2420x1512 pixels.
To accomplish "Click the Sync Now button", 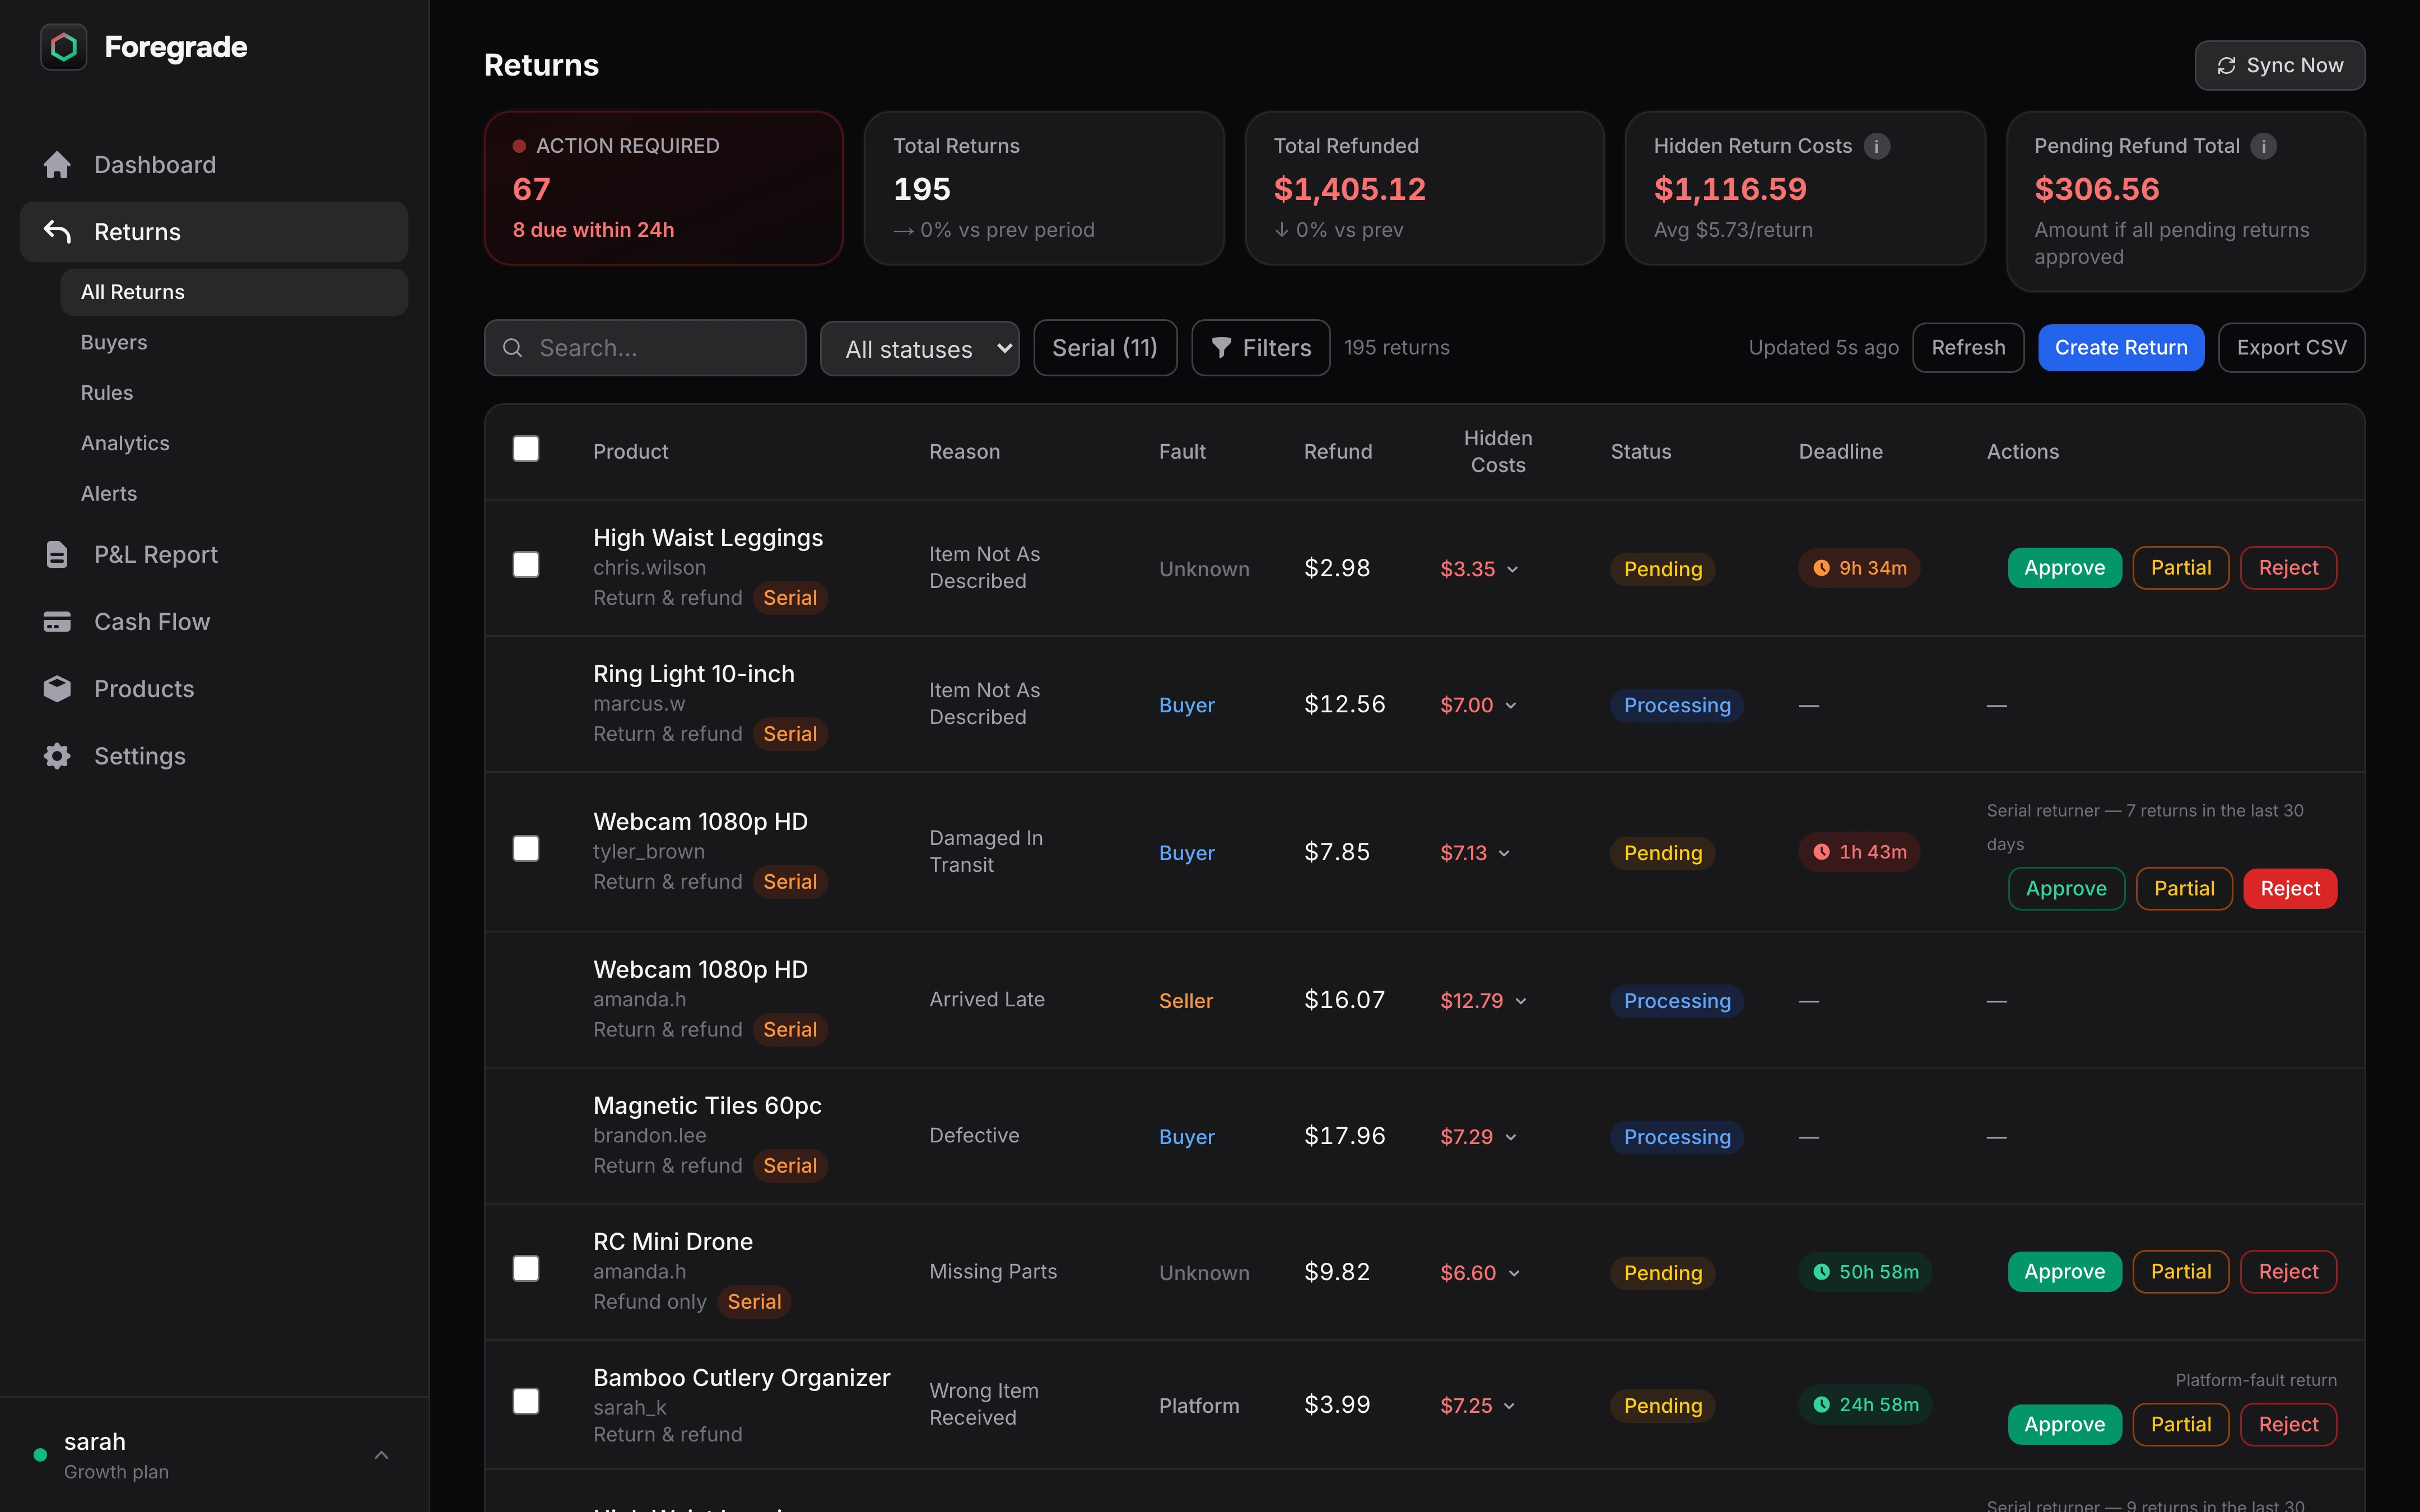I will 2279,66.
